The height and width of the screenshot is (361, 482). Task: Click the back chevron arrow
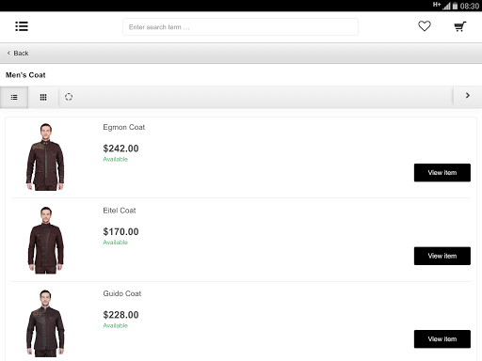8,54
